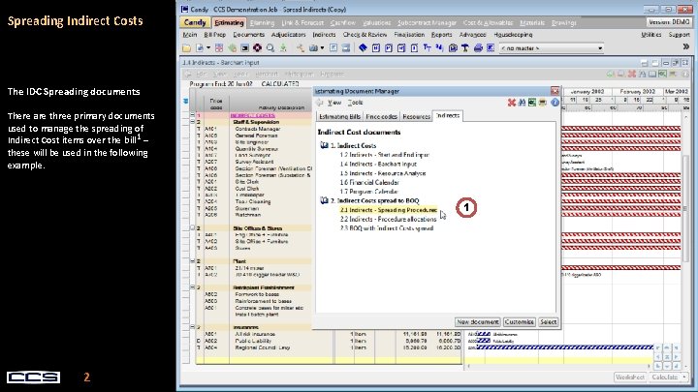Screen dimensions: 698x392
Task: Switch to Estimating Bills tab
Action: coord(339,117)
